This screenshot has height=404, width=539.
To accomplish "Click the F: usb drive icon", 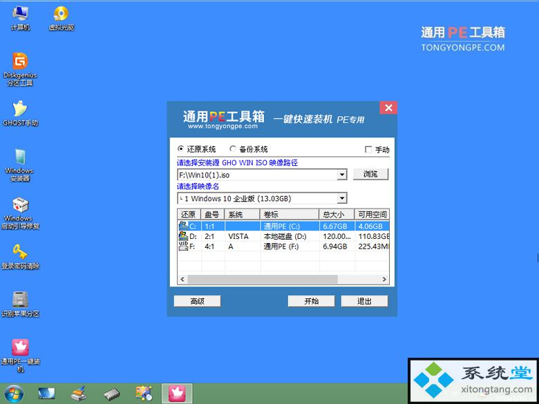I will (183, 246).
